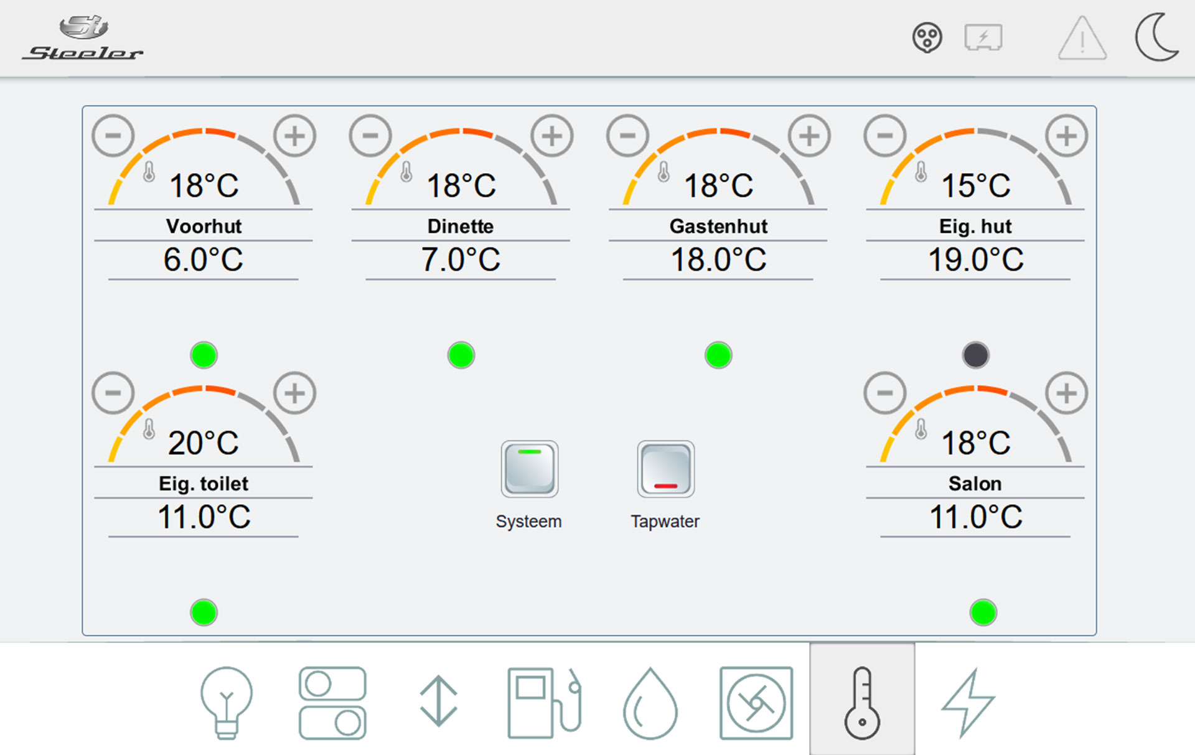Raise the Salon target temperature
The height and width of the screenshot is (755, 1195).
coord(1066,393)
